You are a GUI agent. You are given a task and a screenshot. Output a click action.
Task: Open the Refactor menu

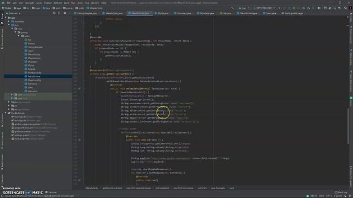coord(57,3)
